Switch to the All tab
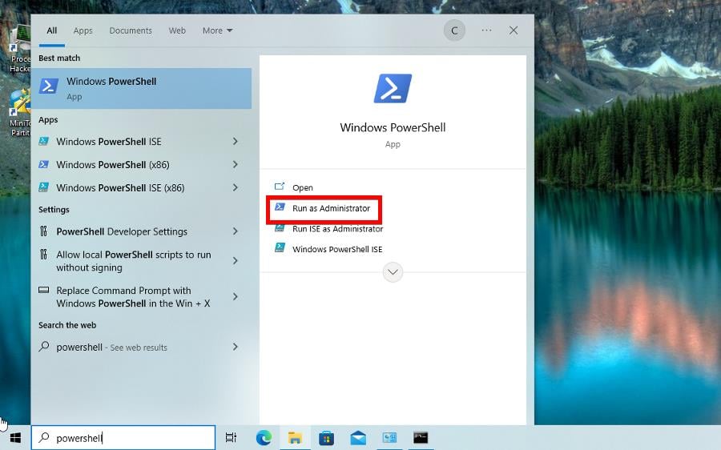Viewport: 721px width, 450px height. 52,30
